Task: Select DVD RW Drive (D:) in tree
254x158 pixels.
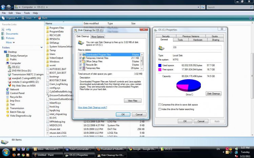Action: (x=21, y=70)
